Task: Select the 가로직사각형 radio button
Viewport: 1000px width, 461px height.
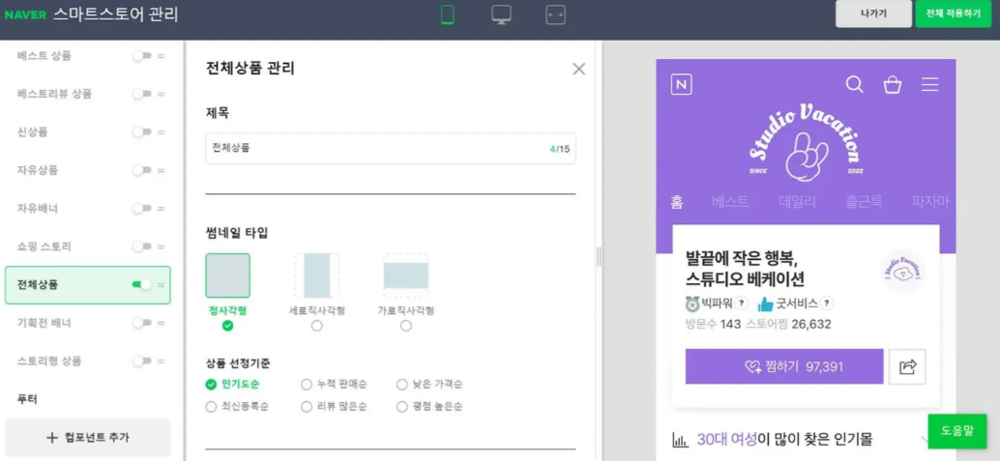Action: tap(405, 326)
